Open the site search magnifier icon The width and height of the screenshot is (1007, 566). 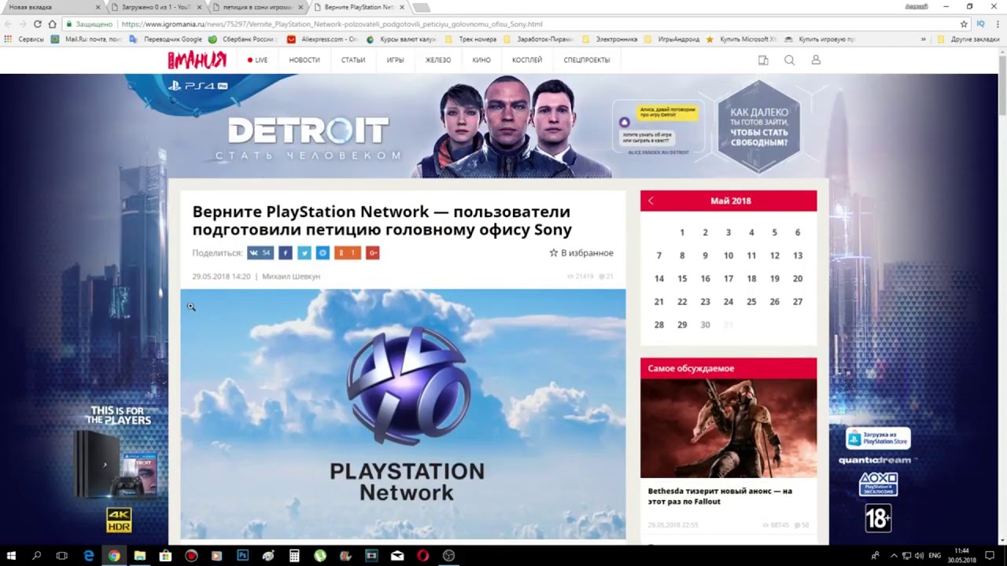789,60
